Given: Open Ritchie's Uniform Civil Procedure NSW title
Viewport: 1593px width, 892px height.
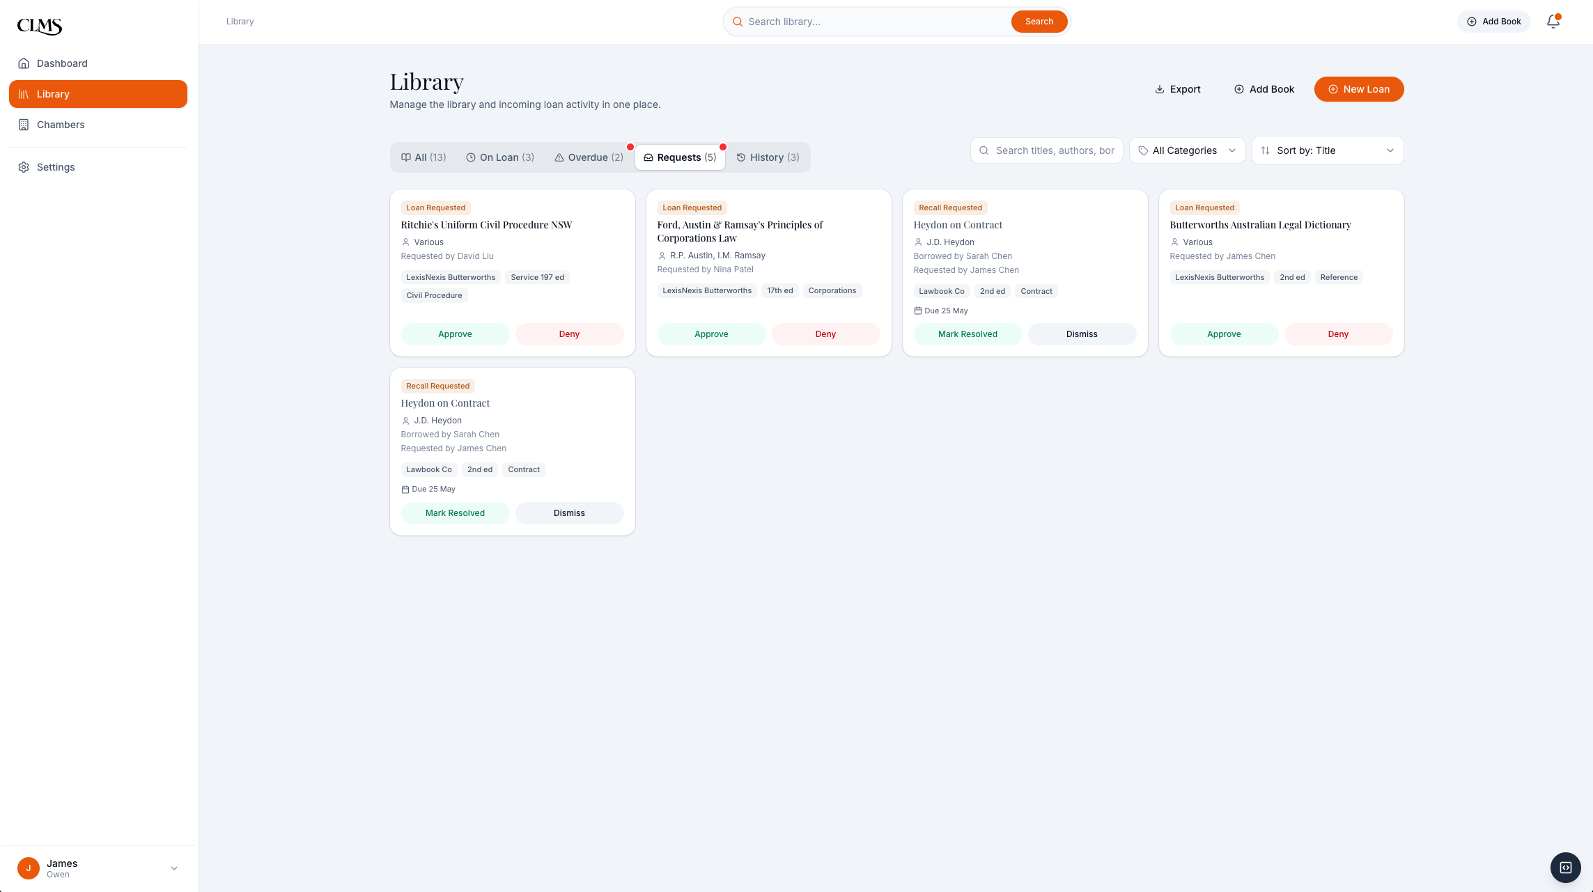Looking at the screenshot, I should click(x=486, y=225).
